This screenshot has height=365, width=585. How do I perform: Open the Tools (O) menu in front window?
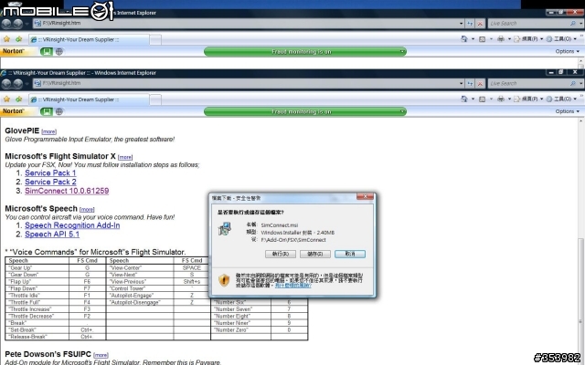[x=561, y=99]
